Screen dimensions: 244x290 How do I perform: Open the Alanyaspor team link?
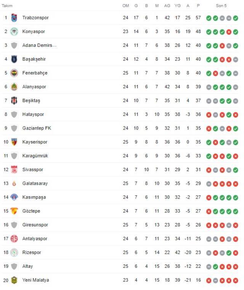(34, 87)
